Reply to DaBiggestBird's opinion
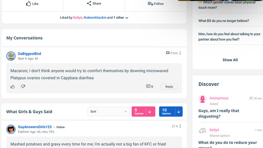Screen dimensions: 263x148 click(x=169, y=87)
